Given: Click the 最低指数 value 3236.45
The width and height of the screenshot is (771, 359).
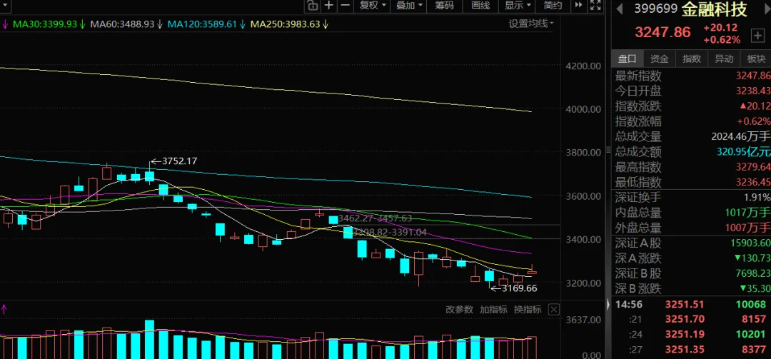Looking at the screenshot, I should pos(753,183).
